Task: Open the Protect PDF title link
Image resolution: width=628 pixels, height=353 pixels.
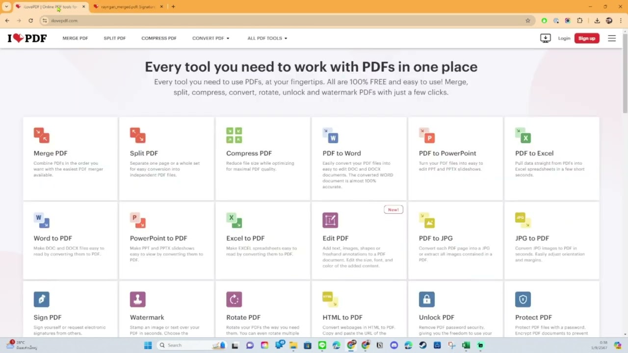Action: [x=533, y=317]
